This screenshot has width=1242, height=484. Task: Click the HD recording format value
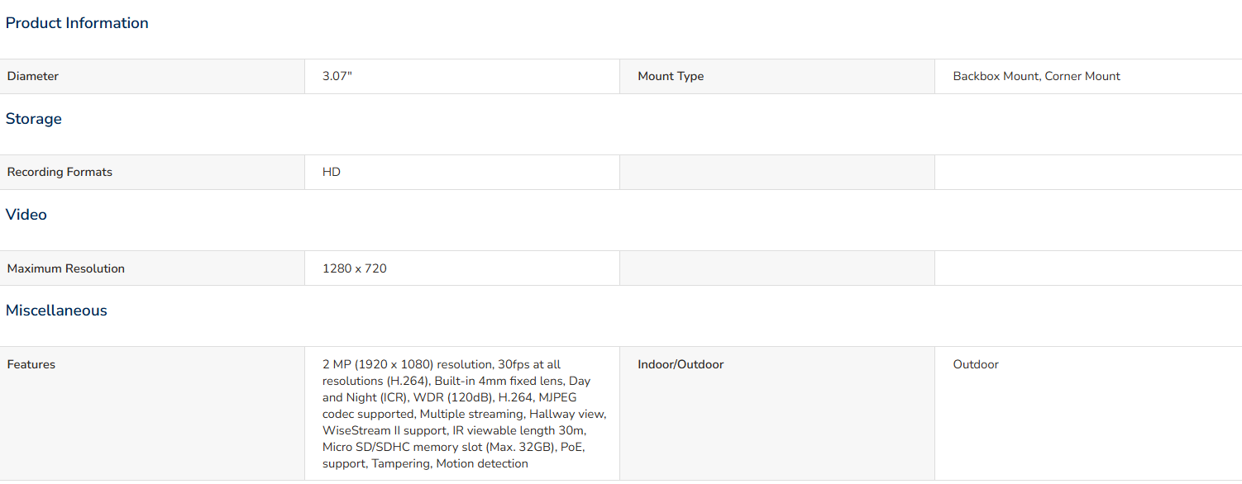coord(332,172)
